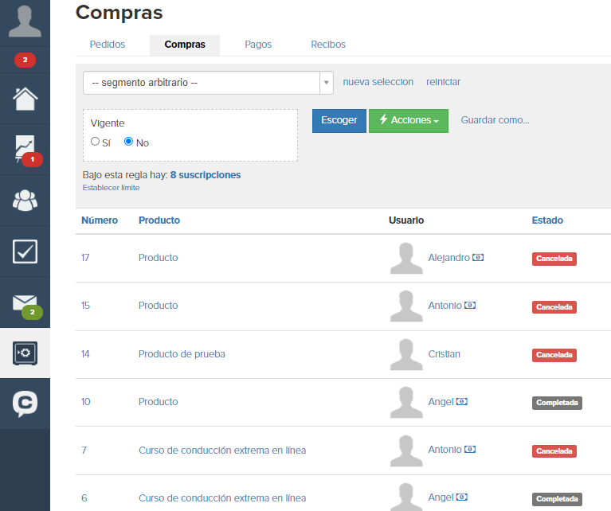The image size is (611, 511).
Task: Open the user profile avatar icon
Action: [x=25, y=21]
